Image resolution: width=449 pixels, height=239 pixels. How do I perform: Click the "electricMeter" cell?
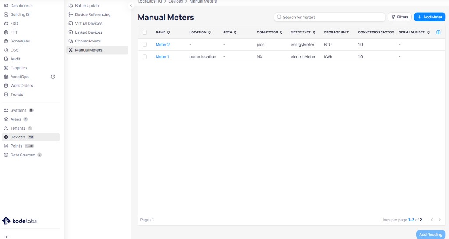[x=303, y=57]
